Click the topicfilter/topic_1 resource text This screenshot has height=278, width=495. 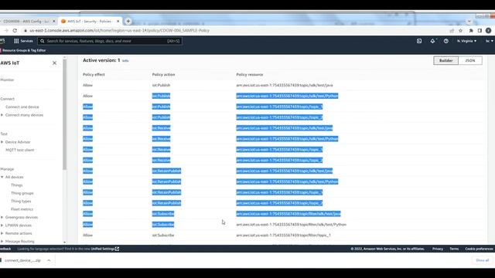(x=284, y=236)
